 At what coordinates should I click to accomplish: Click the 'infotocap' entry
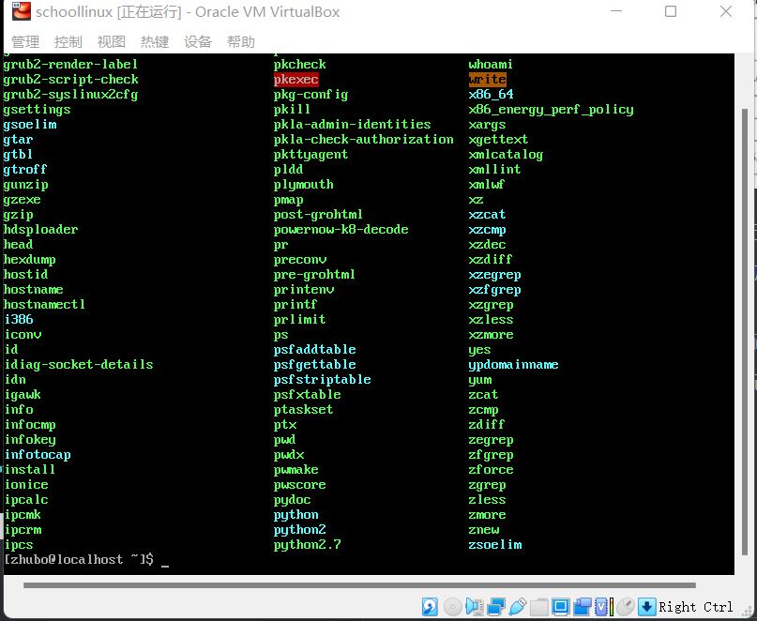point(38,455)
